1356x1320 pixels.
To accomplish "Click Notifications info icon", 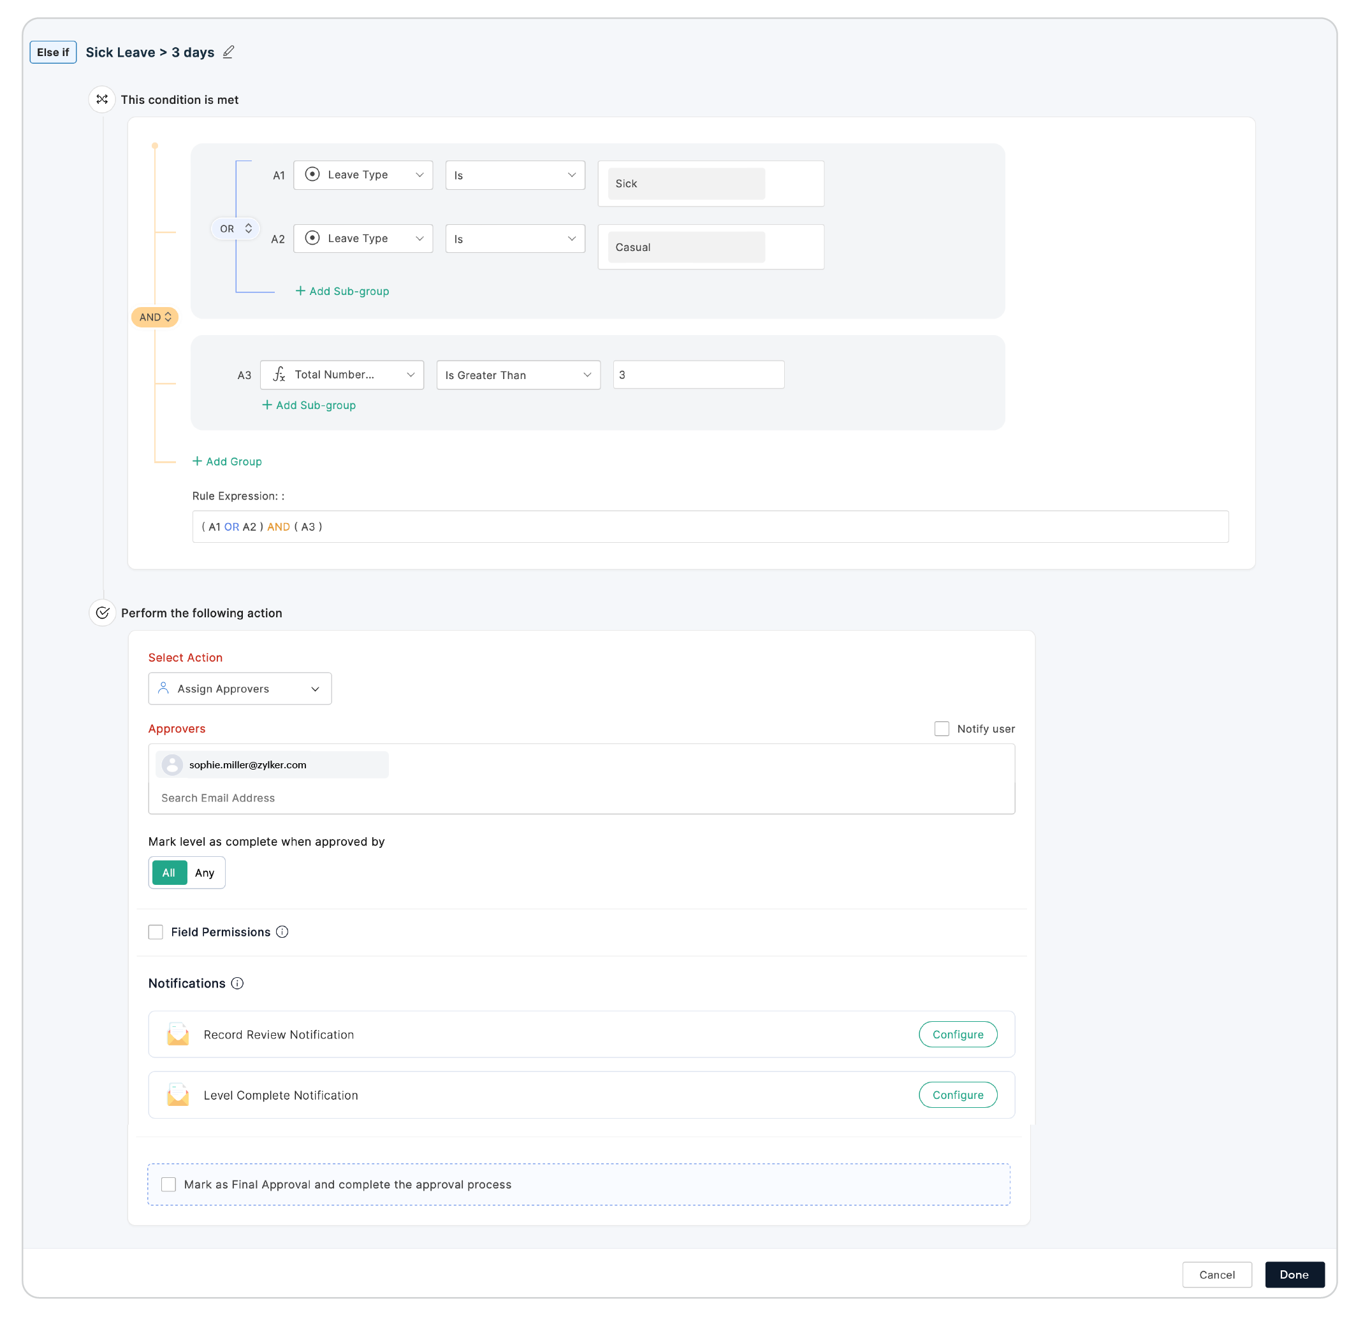I will [237, 983].
